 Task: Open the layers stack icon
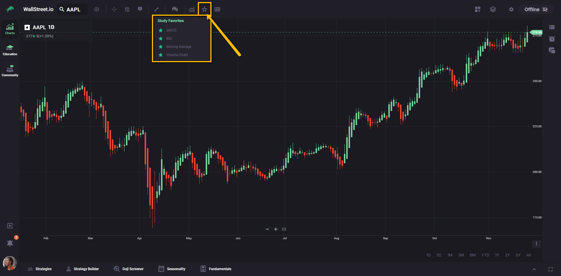(493, 9)
